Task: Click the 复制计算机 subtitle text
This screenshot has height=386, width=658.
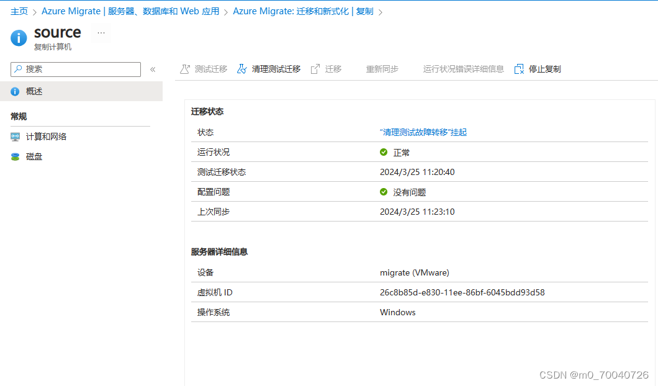Action: click(x=53, y=47)
